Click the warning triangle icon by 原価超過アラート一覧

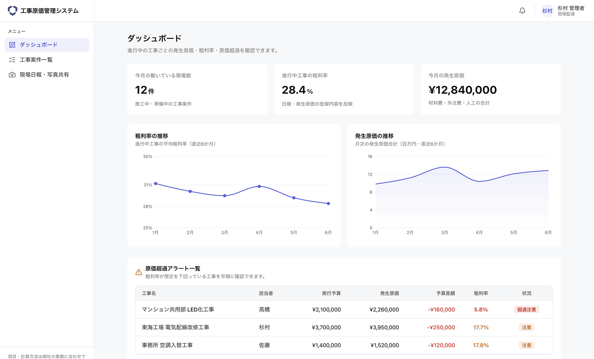pos(138,272)
